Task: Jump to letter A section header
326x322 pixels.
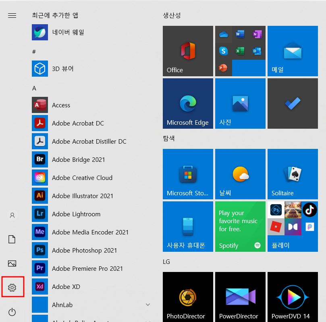Action: 34,88
